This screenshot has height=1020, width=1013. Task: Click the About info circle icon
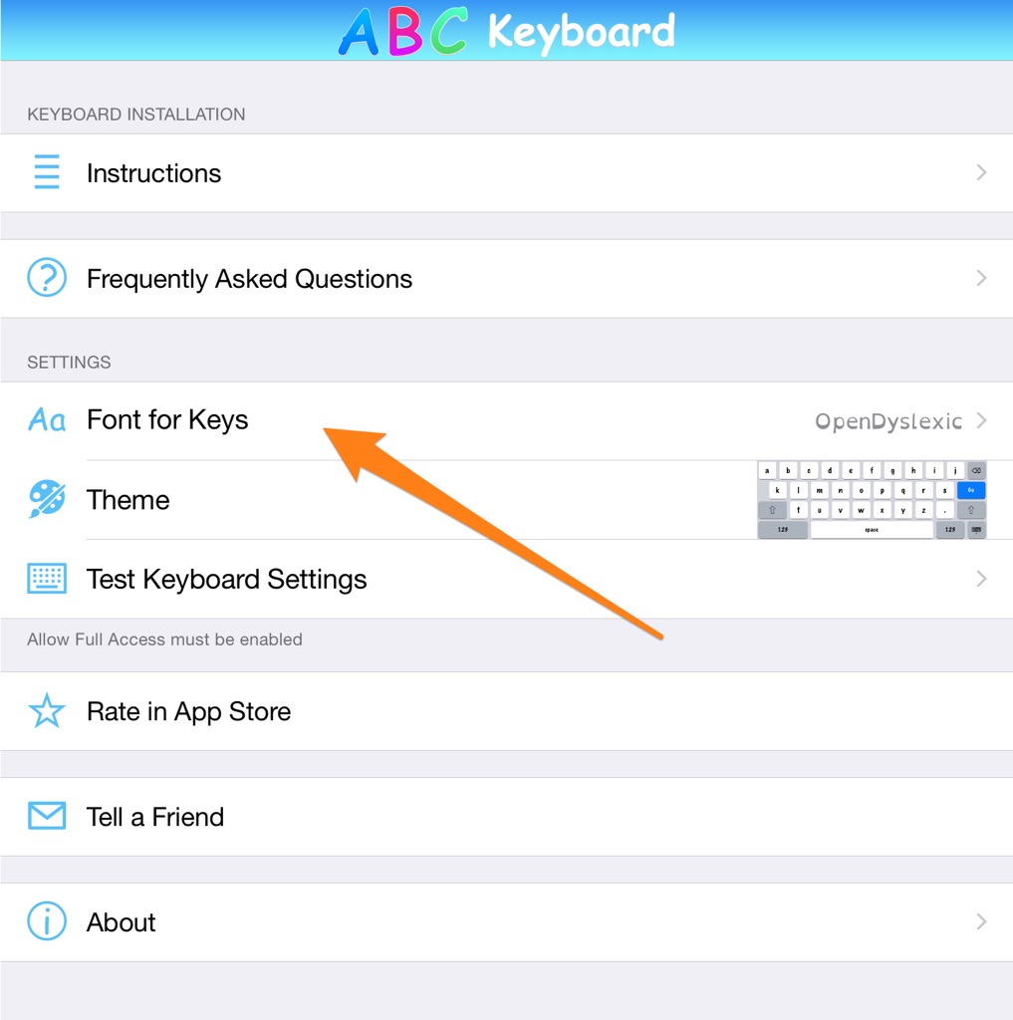tap(47, 922)
